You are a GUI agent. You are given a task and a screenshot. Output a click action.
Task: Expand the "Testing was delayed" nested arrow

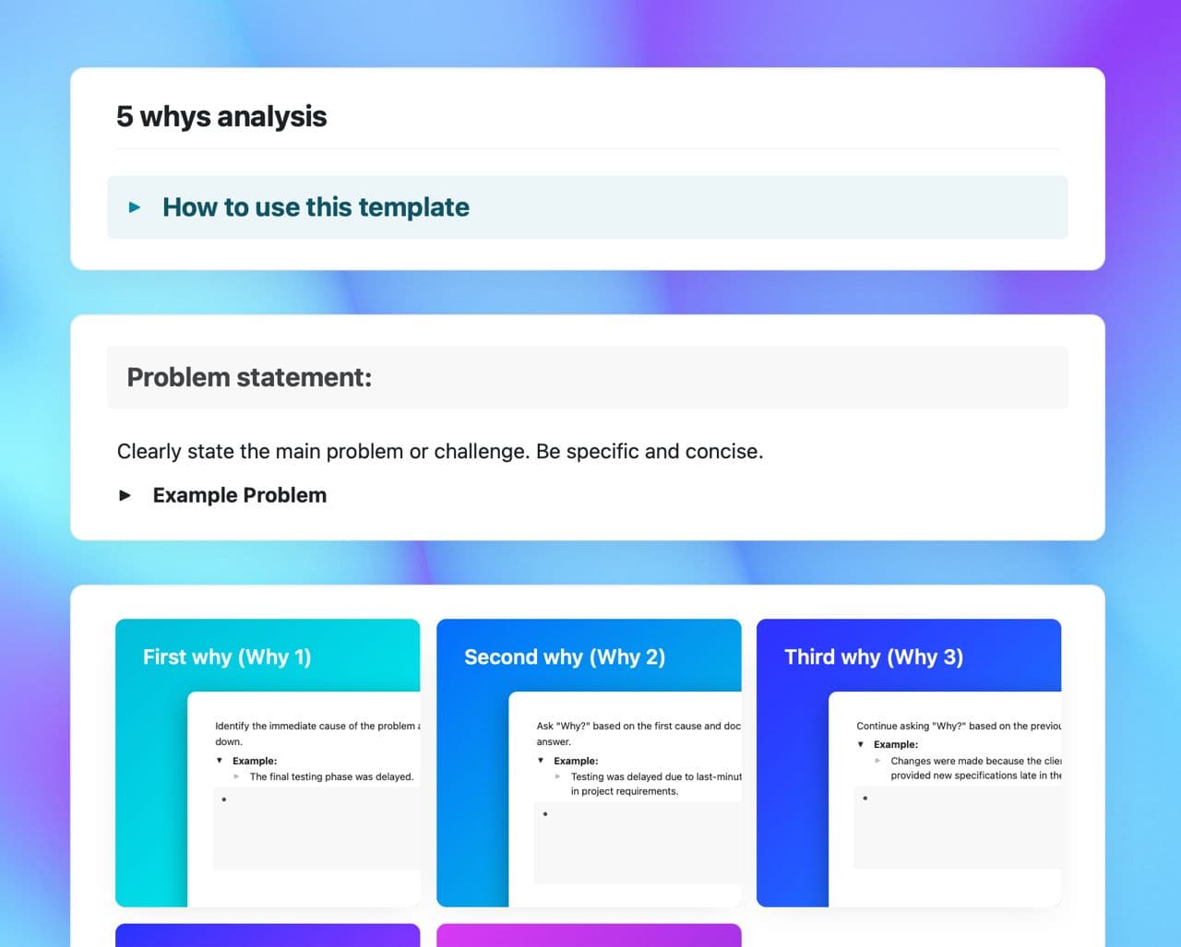coord(557,776)
